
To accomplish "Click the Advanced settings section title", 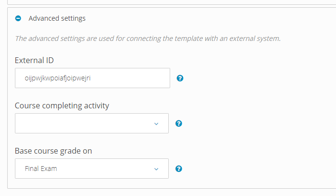I will 57,18.
